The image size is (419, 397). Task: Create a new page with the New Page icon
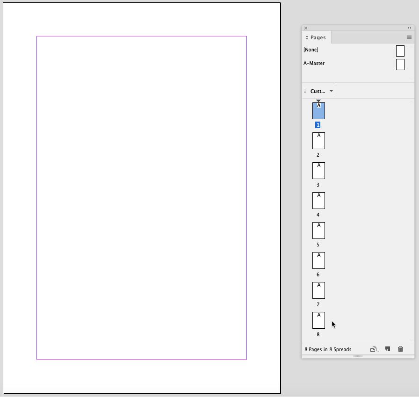tap(388, 349)
